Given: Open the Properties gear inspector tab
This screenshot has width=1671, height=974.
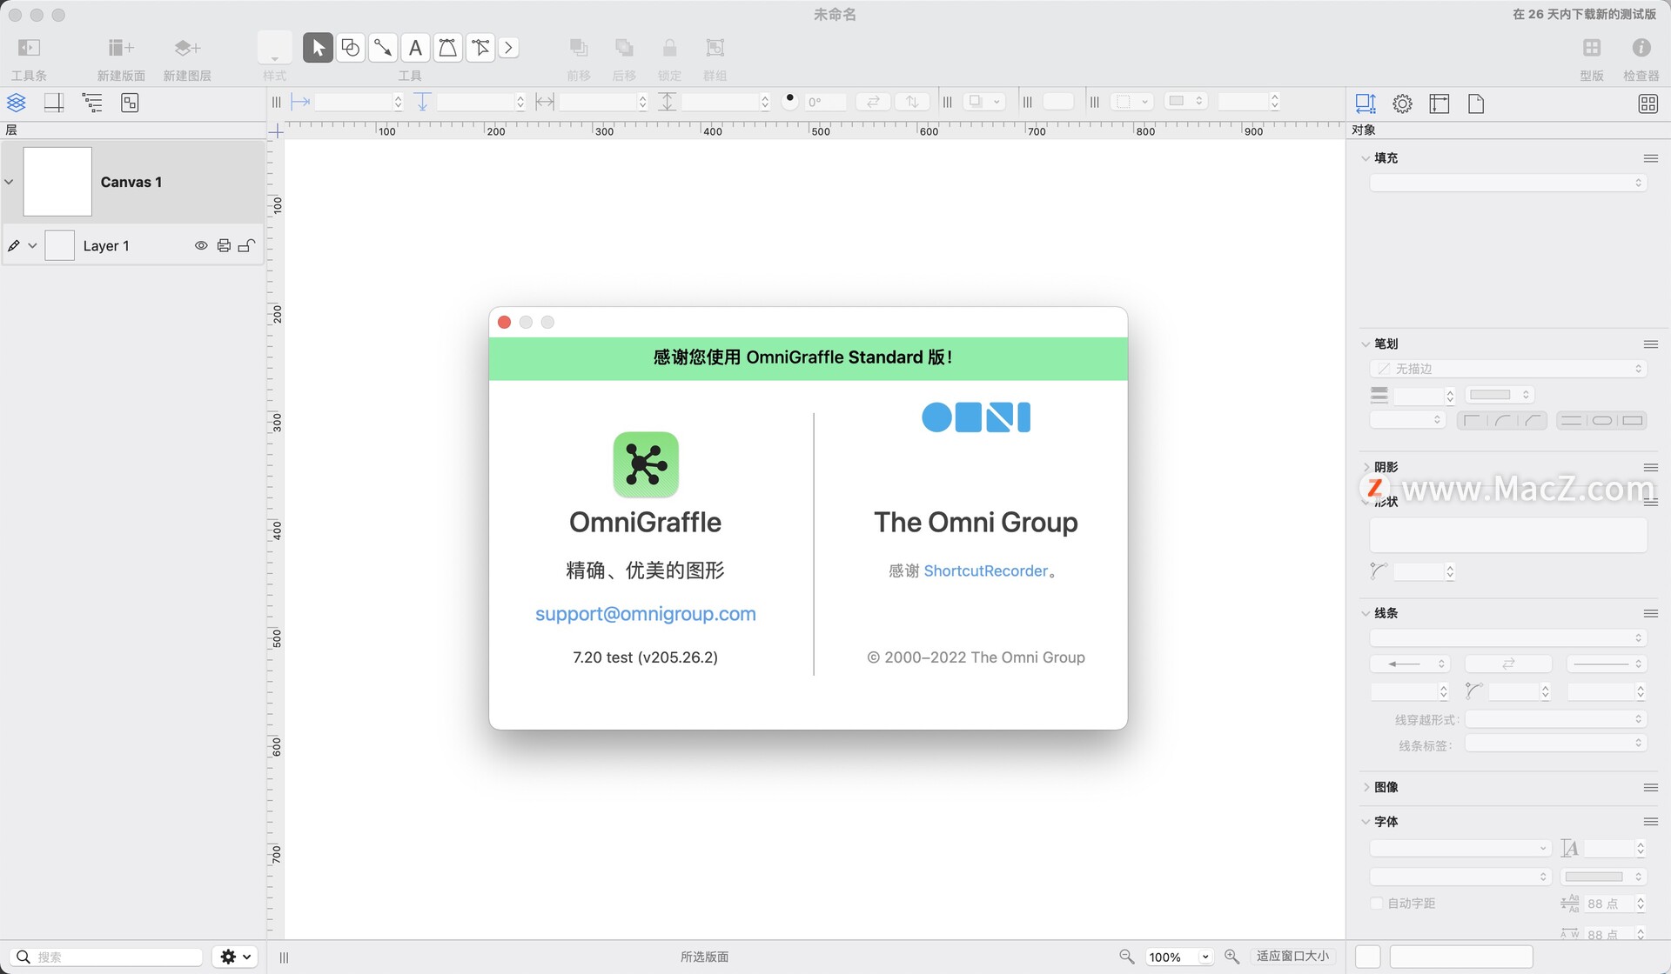Looking at the screenshot, I should (x=1402, y=103).
